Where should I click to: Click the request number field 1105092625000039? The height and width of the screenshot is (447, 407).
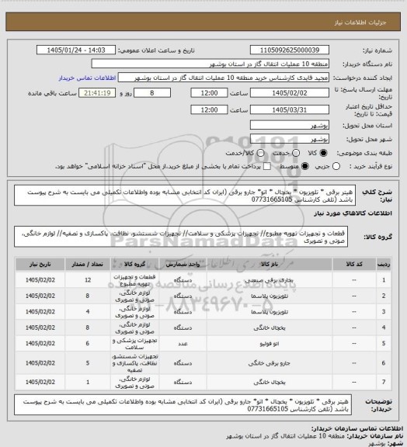(x=290, y=50)
